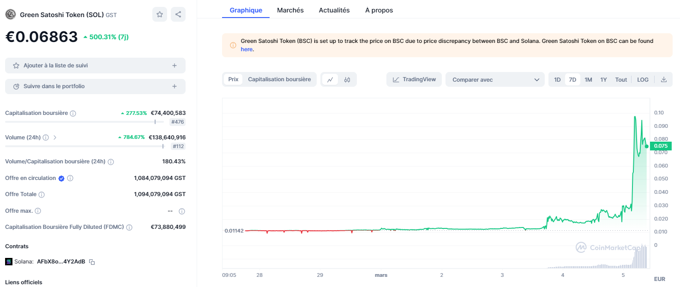Click the #112 volume rank badge
Image resolution: width=680 pixels, height=287 pixels.
(x=178, y=146)
